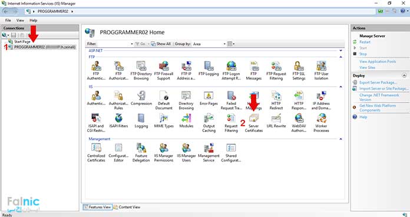Open Configuration Editor

click(x=118, y=152)
